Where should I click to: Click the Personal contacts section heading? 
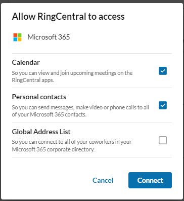coord(39,97)
